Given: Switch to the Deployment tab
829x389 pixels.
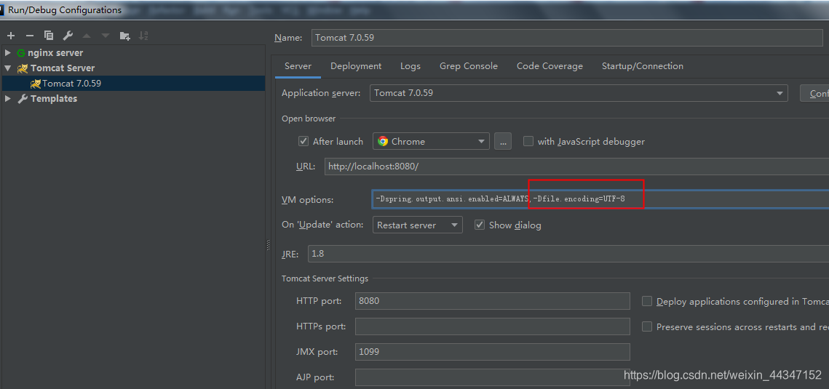Looking at the screenshot, I should pyautogui.click(x=356, y=66).
